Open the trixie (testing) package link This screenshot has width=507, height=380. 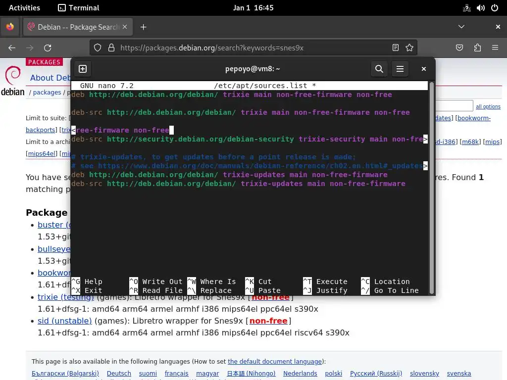[66, 297]
